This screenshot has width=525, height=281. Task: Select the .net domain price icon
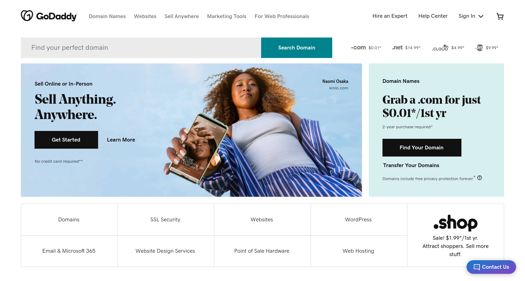click(x=398, y=47)
